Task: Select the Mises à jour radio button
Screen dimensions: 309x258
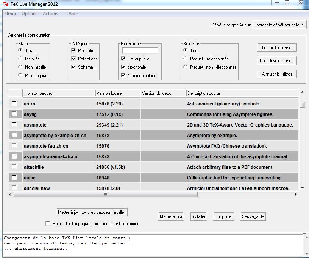Action: pos(20,75)
